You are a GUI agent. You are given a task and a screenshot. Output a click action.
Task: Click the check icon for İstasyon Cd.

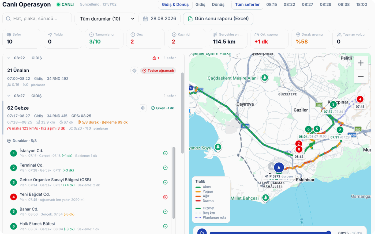coord(165,153)
